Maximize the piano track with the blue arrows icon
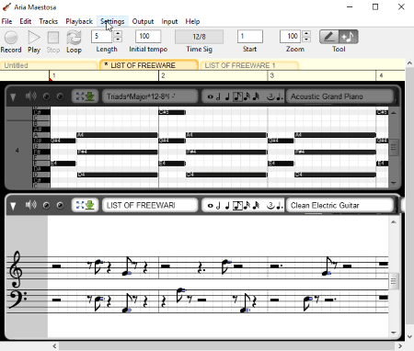The width and height of the screenshot is (414, 351). (80, 96)
